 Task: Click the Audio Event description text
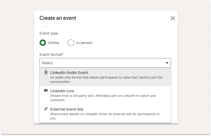[106, 79]
